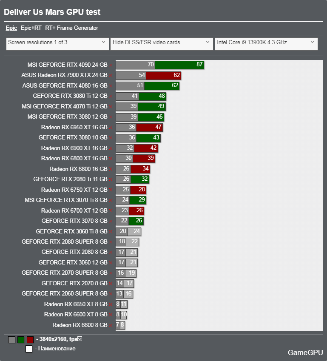Click the RX 7900 XTX red bar showing 62
The height and width of the screenshot is (361, 327).
[x=163, y=75]
